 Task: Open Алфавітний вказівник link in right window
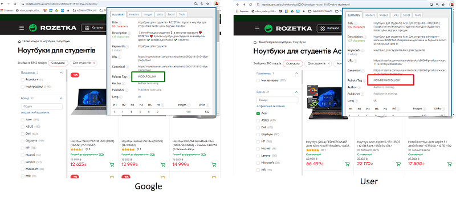pos(271,106)
